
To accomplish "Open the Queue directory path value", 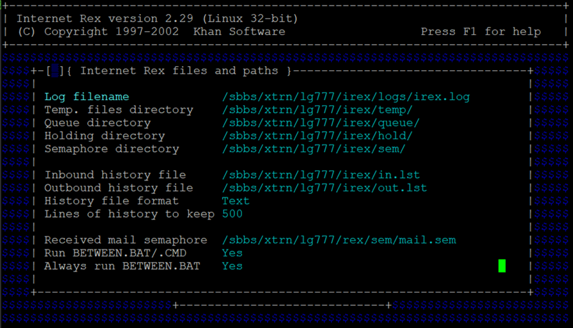I will (321, 123).
